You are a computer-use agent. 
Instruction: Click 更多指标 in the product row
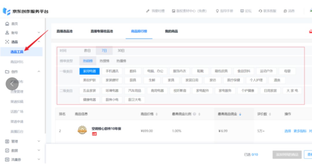coord(300,131)
